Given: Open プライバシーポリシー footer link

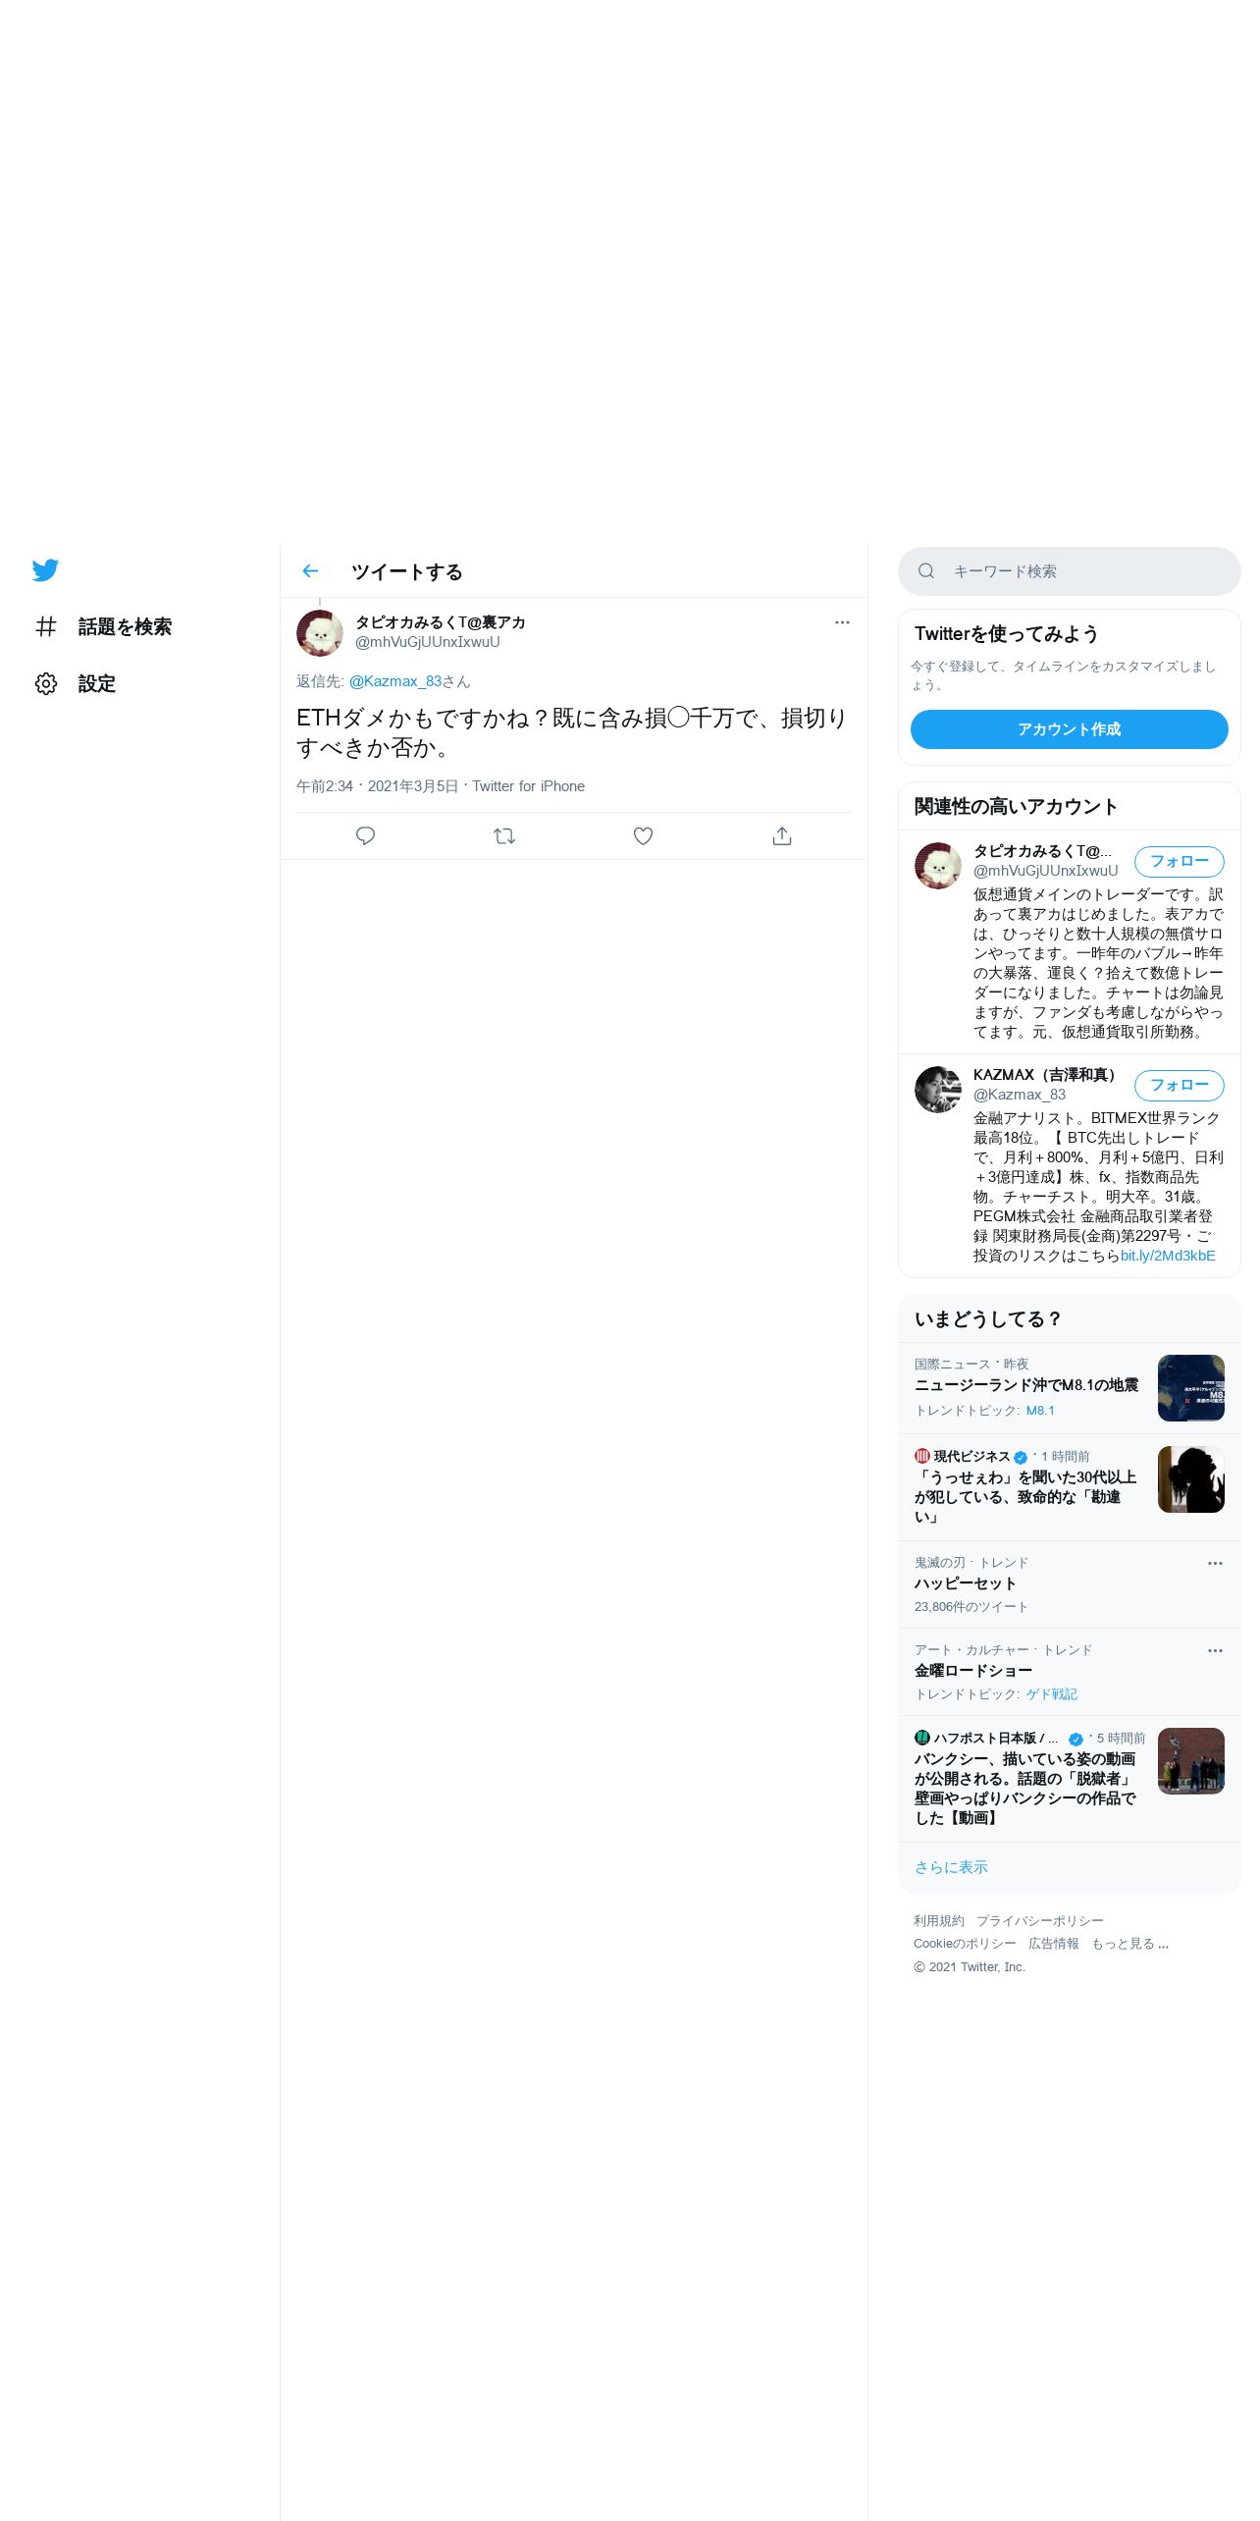Looking at the screenshot, I should 1039,1920.
